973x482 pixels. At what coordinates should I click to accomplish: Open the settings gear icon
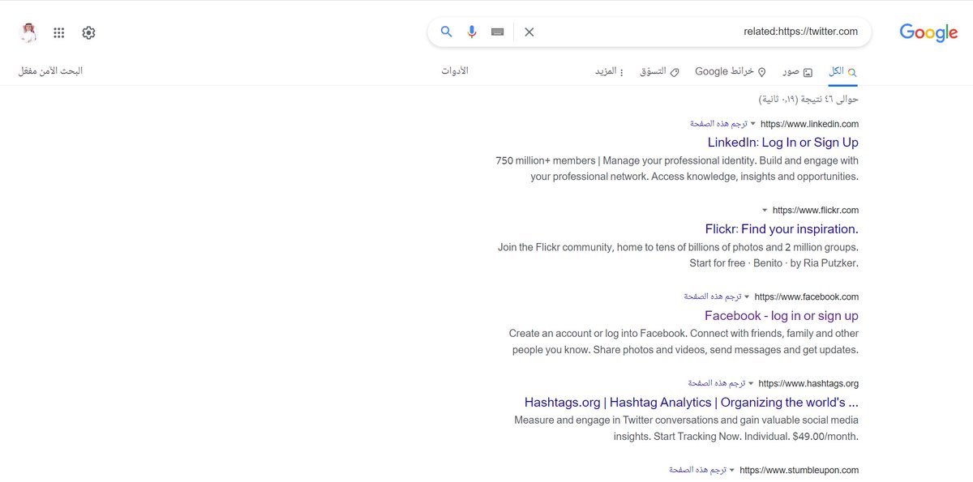tap(88, 32)
